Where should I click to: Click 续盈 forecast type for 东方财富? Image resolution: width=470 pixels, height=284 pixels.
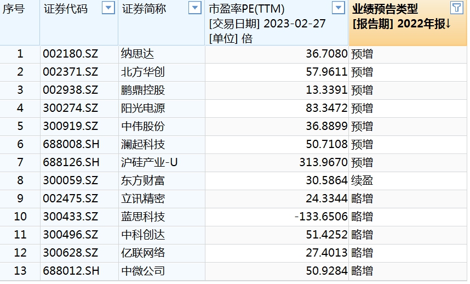click(362, 180)
